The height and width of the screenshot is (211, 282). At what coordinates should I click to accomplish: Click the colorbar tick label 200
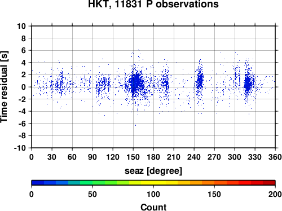(x=275, y=194)
